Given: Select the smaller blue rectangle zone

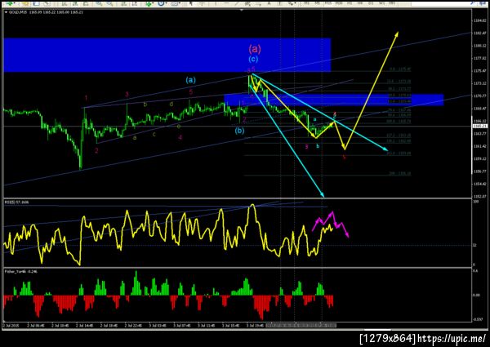Looking at the screenshot, I should point(334,100).
